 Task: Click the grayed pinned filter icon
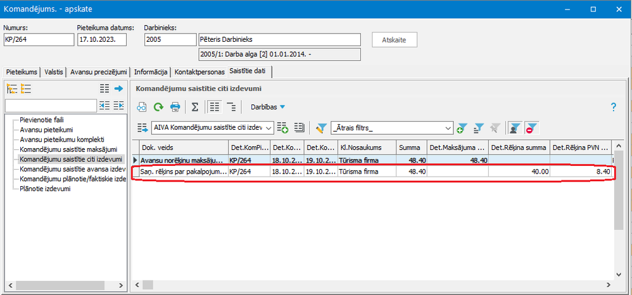[x=495, y=128]
